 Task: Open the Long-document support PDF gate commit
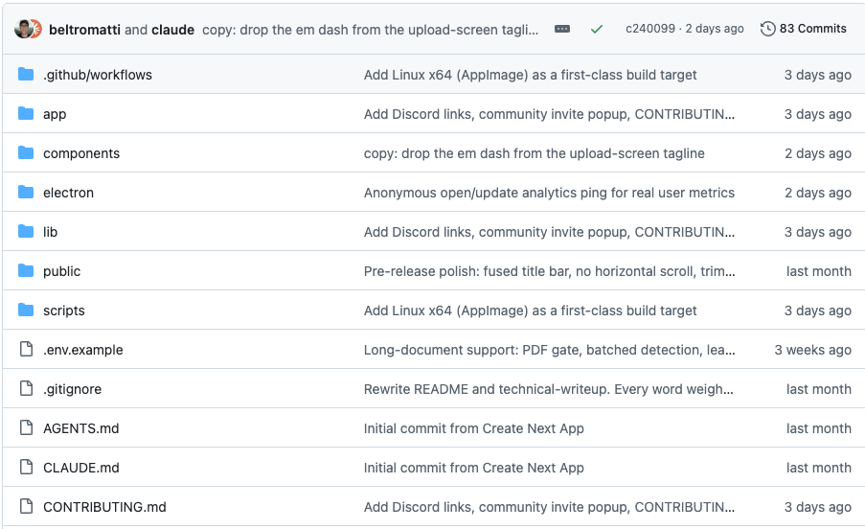pyautogui.click(x=549, y=350)
